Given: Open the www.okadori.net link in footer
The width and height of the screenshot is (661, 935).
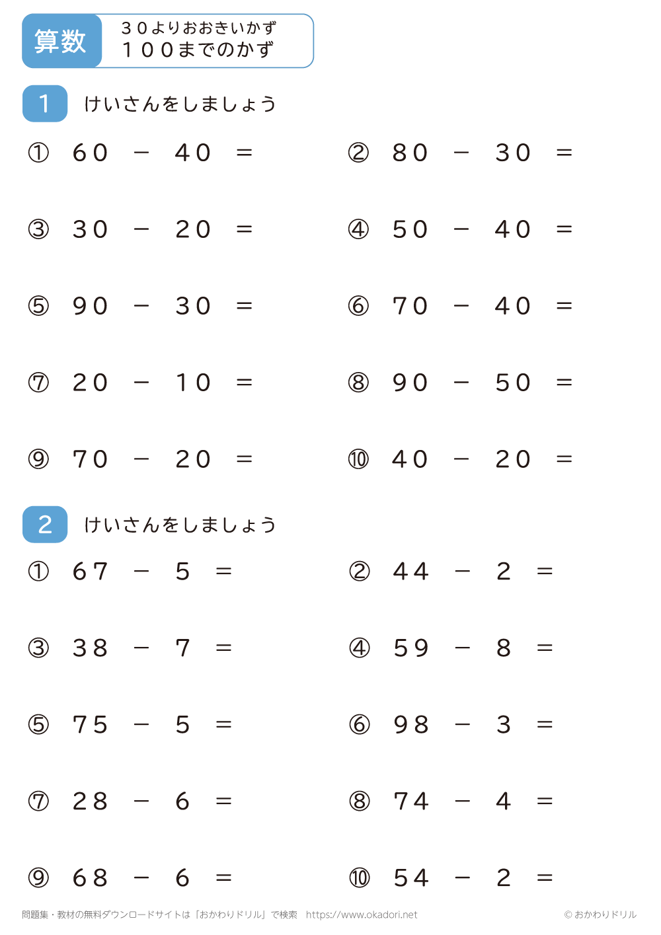Looking at the screenshot, I should point(362,915).
